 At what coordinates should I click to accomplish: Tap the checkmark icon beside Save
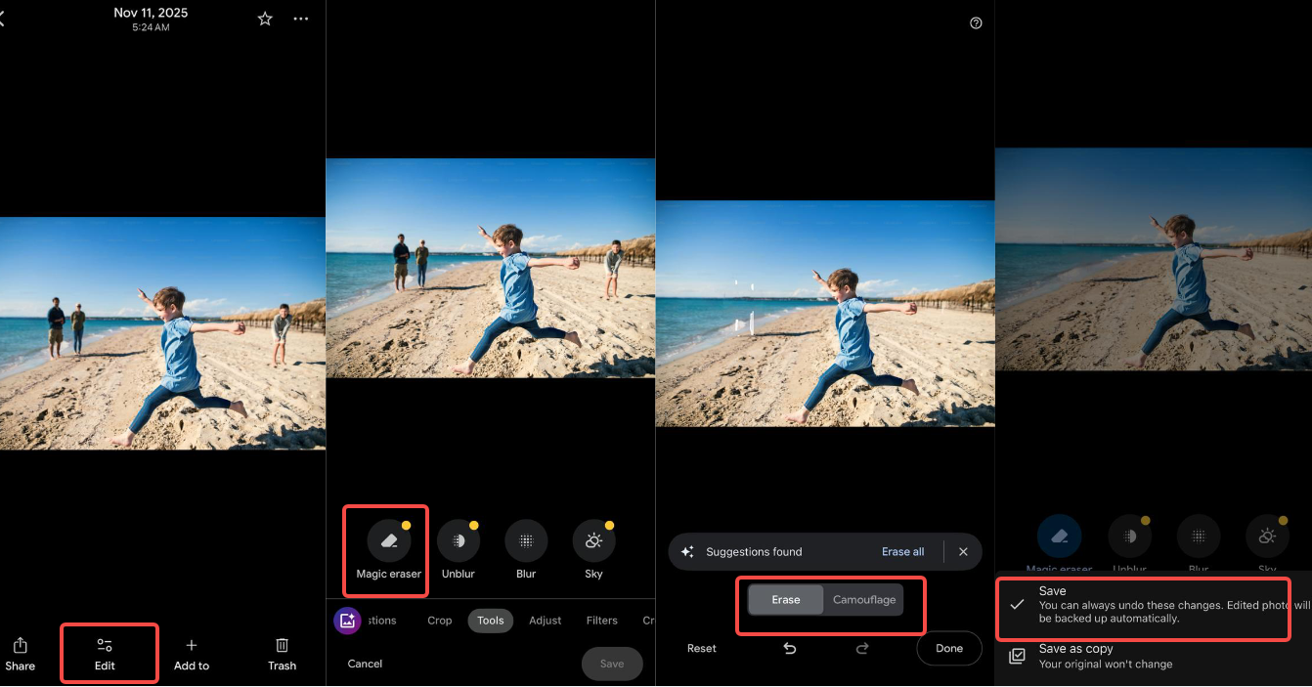click(x=1017, y=605)
